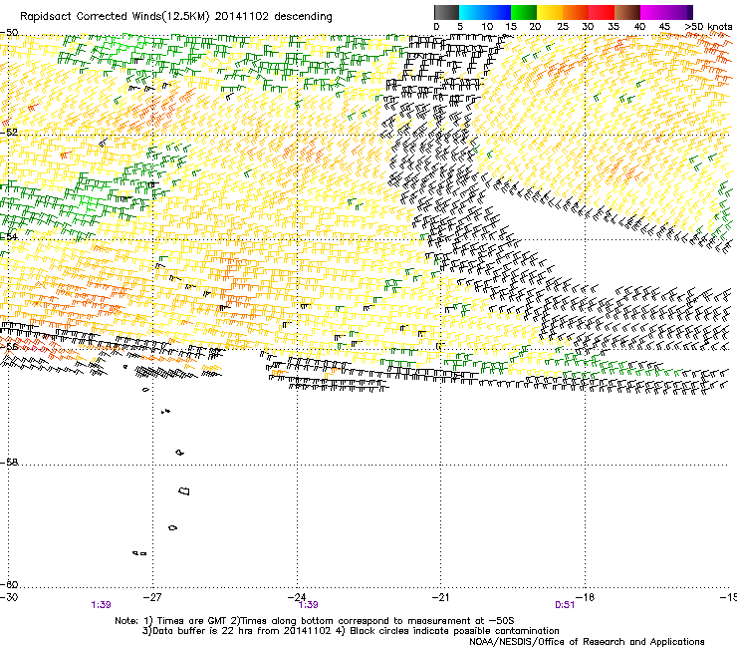Click the NOAA/NESDIS credit line

click(587, 641)
